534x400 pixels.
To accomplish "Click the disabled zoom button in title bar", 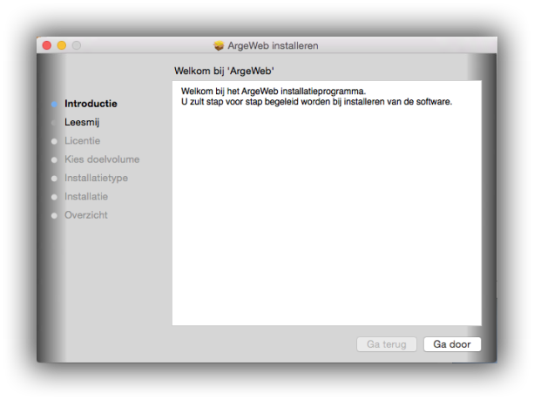I will (x=77, y=45).
